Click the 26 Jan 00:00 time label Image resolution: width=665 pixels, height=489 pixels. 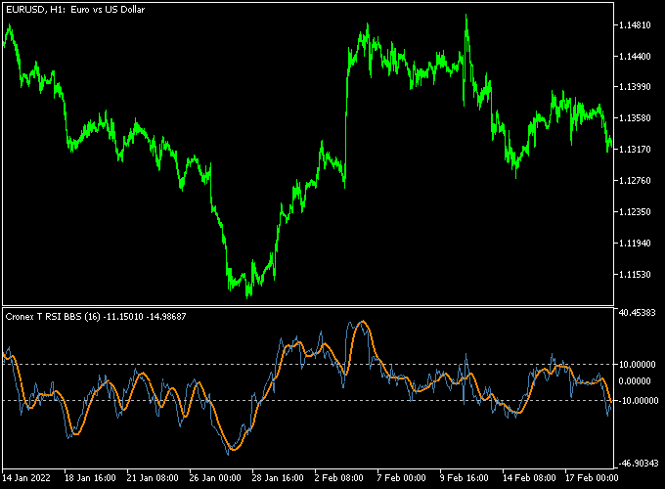click(x=215, y=478)
